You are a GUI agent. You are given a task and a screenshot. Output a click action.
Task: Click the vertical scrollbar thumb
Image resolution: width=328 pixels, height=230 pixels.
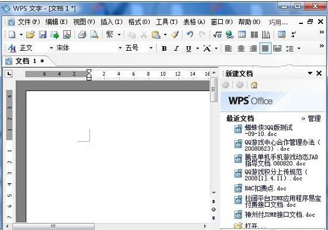pyautogui.click(x=213, y=90)
